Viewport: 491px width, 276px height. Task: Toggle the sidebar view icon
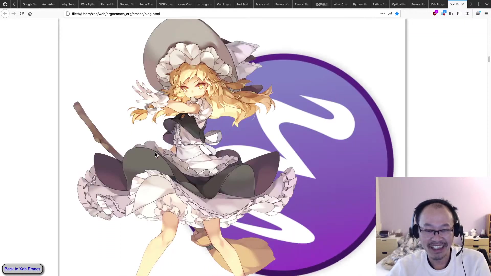(459, 14)
